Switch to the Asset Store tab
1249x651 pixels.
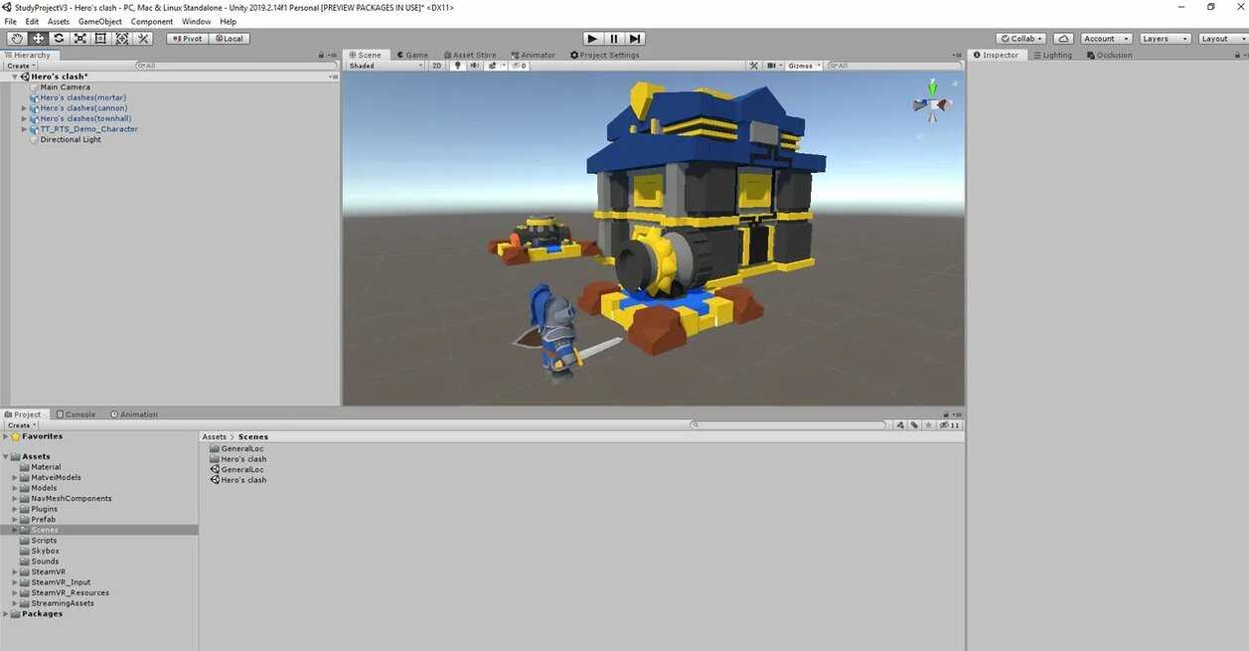[470, 56]
